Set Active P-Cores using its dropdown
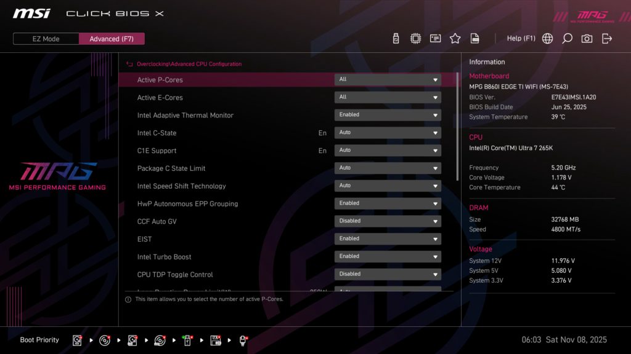631x354 pixels. point(387,79)
